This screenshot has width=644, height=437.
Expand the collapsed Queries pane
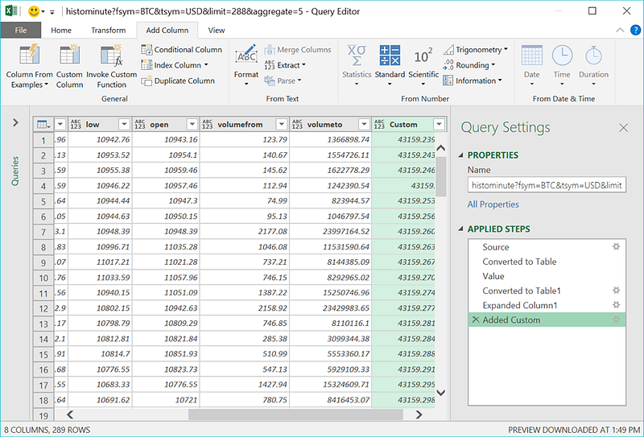tap(14, 123)
